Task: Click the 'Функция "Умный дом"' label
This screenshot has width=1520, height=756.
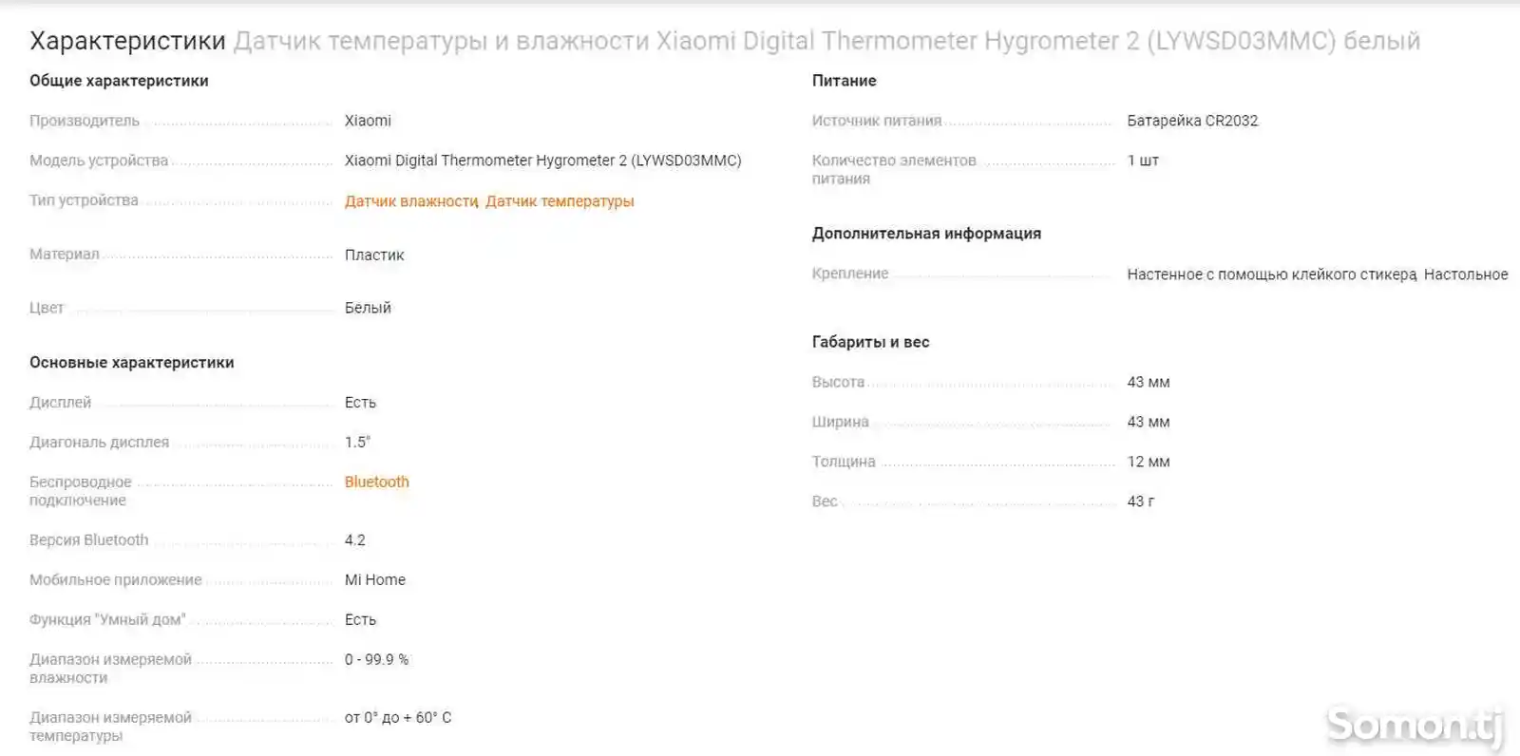Action: click(107, 620)
